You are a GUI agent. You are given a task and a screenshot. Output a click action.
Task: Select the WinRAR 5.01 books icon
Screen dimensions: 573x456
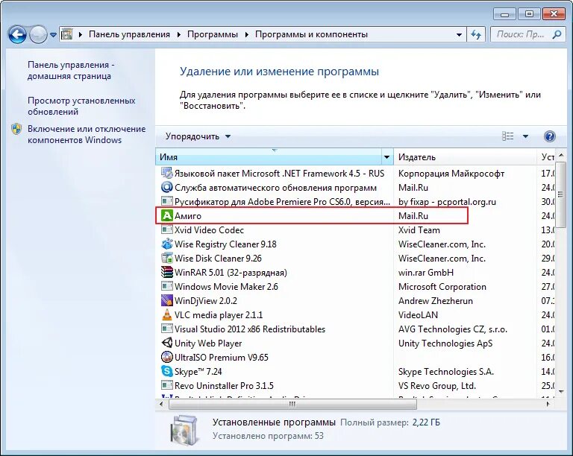[166, 272]
